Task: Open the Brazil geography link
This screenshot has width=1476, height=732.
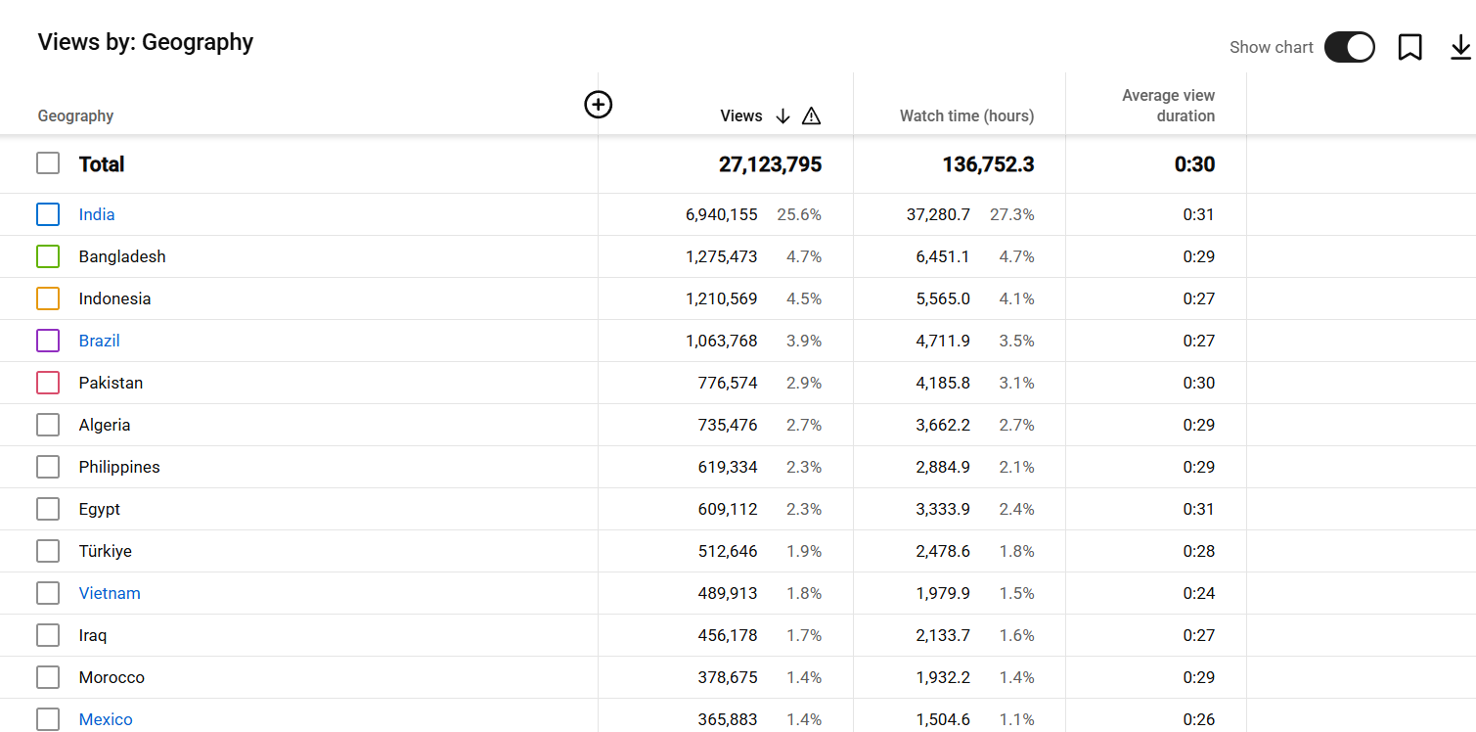Action: (100, 341)
